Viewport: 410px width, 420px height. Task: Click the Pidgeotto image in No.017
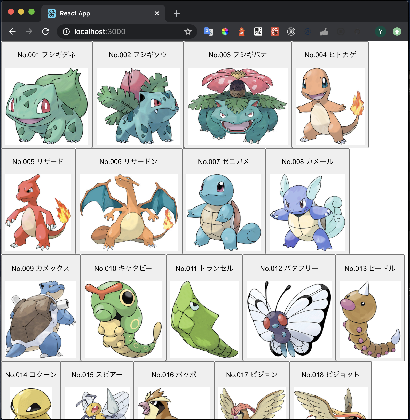[252, 403]
